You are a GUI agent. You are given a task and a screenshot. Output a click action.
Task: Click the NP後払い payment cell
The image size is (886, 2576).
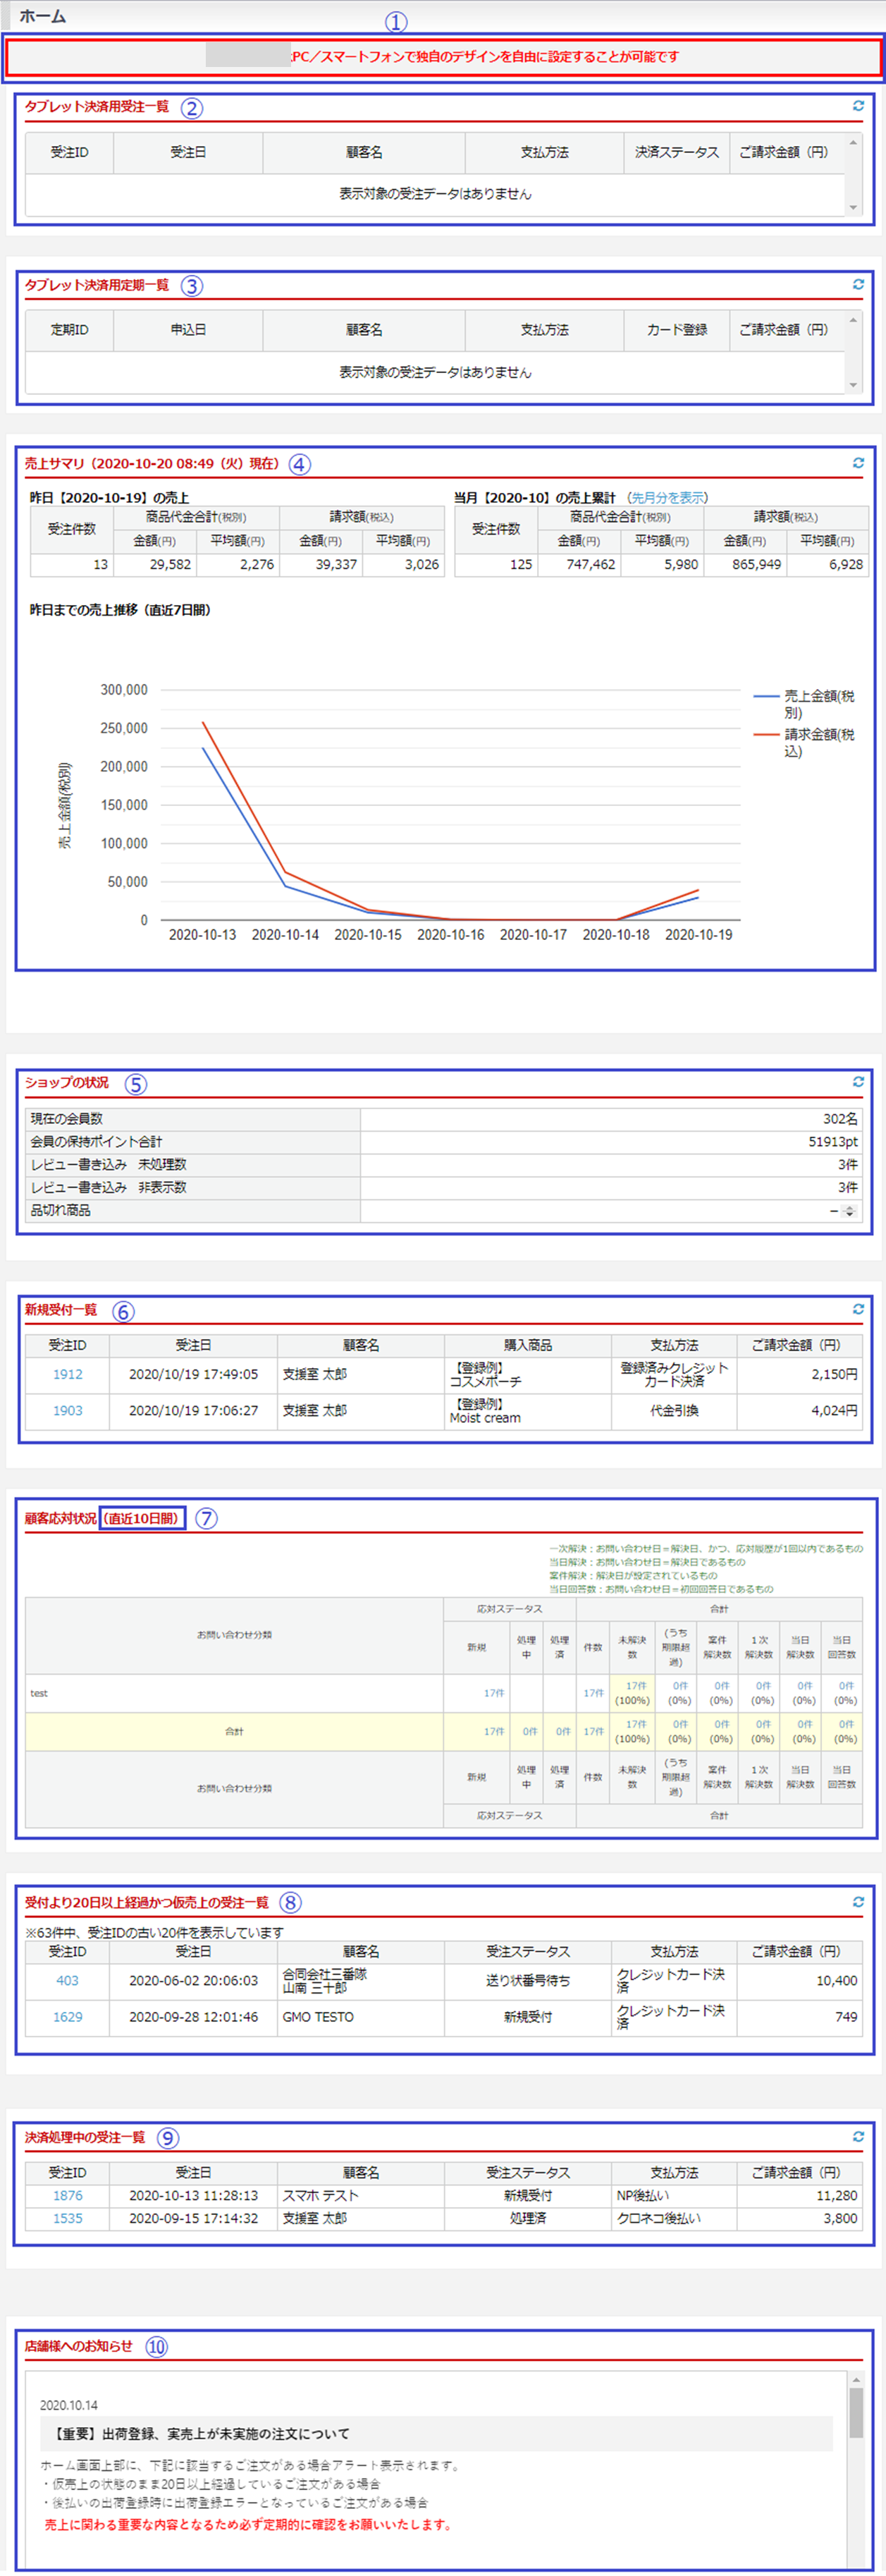tap(675, 2195)
